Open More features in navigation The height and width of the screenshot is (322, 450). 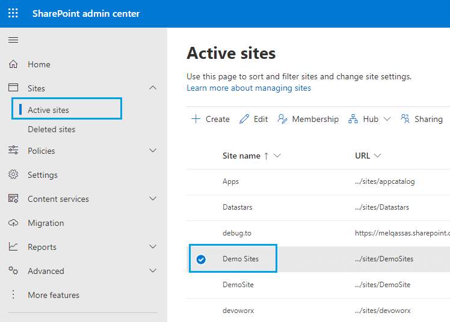tap(54, 295)
